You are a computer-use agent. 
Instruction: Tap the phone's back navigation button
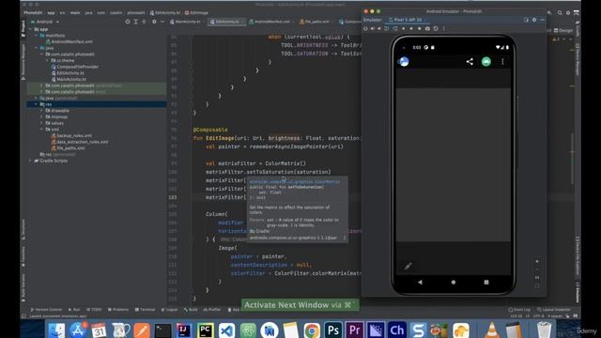click(420, 282)
